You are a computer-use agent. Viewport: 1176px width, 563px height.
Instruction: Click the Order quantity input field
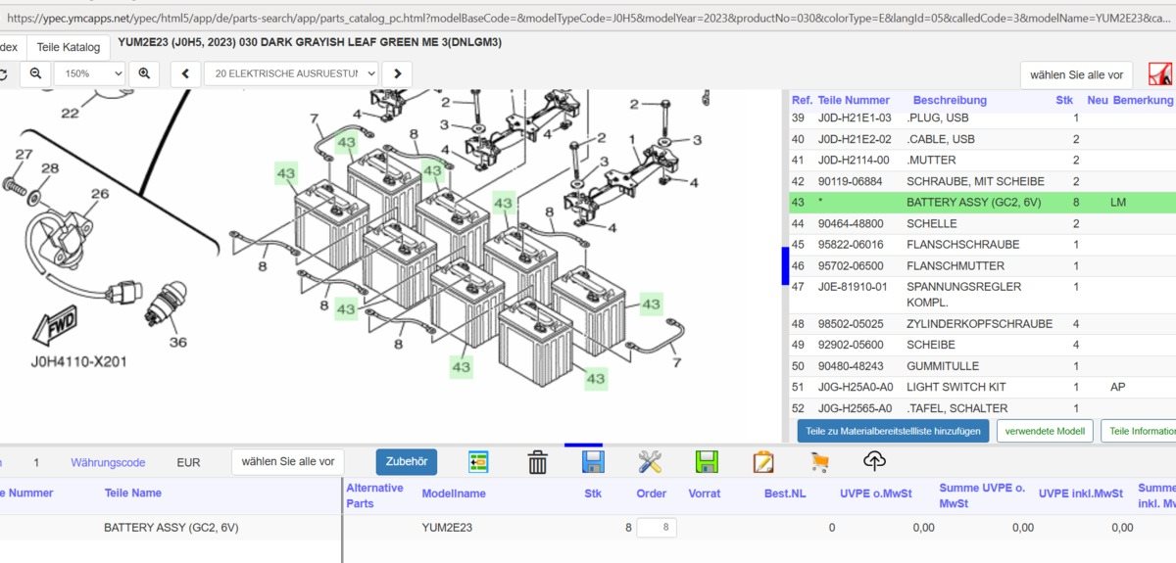[657, 528]
